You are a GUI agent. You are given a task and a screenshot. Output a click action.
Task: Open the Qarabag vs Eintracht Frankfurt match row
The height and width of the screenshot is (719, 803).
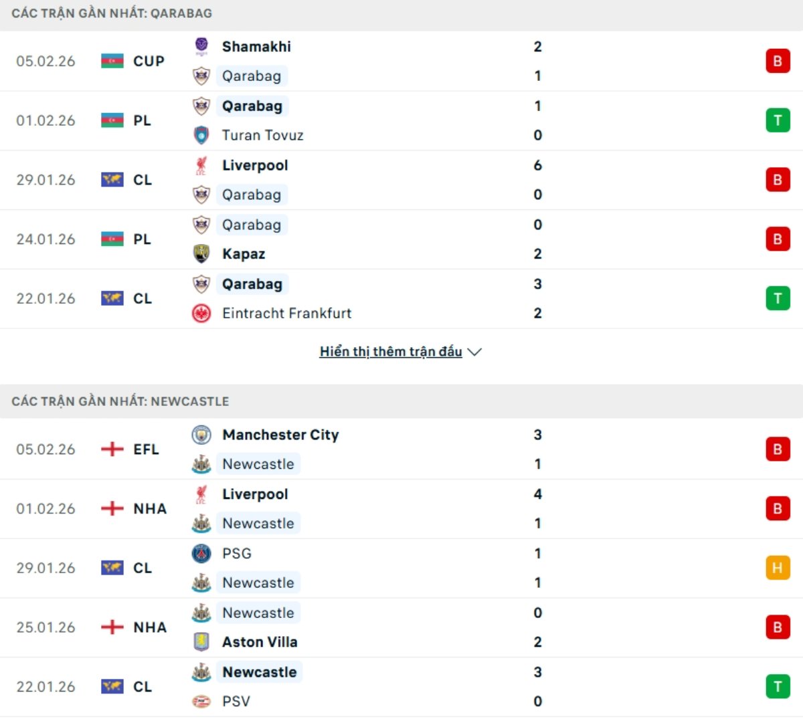401,299
